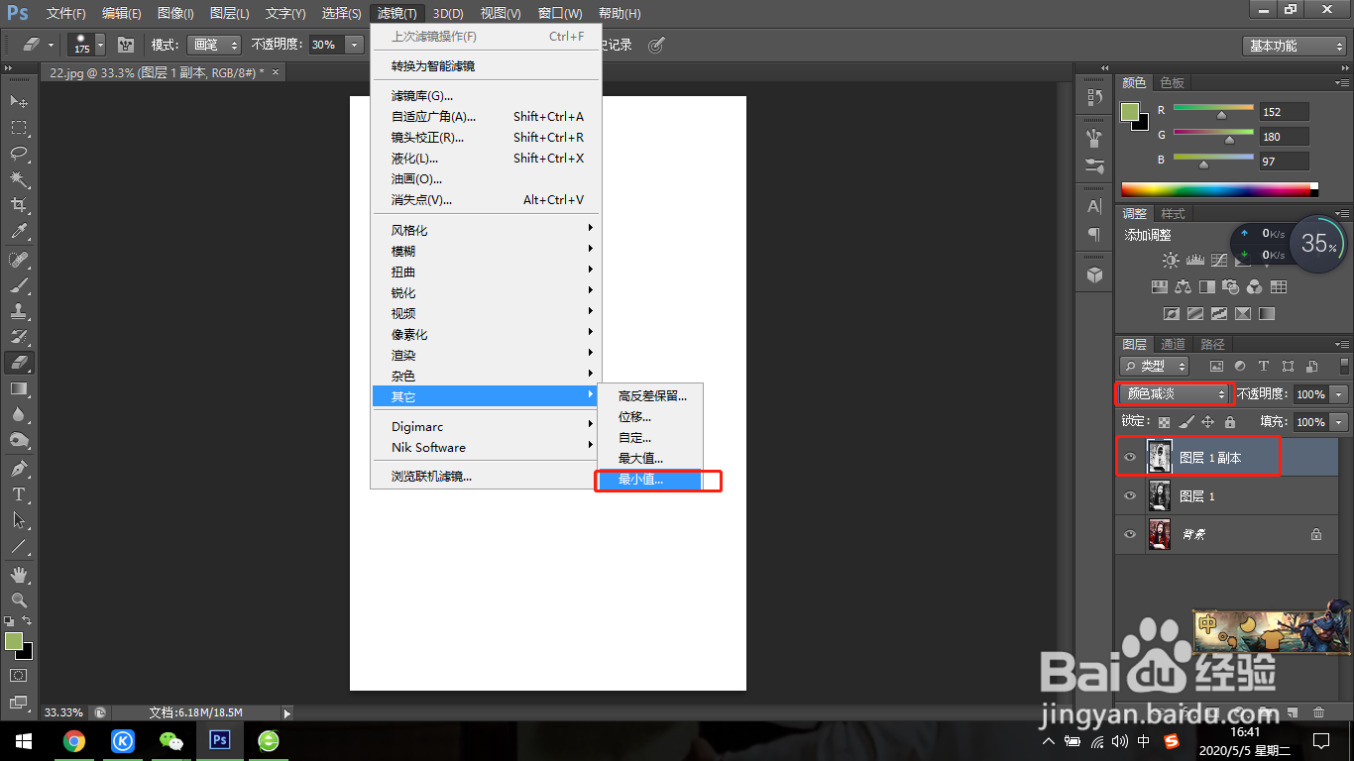Choose 高反差保留 from the submenu

(x=649, y=395)
